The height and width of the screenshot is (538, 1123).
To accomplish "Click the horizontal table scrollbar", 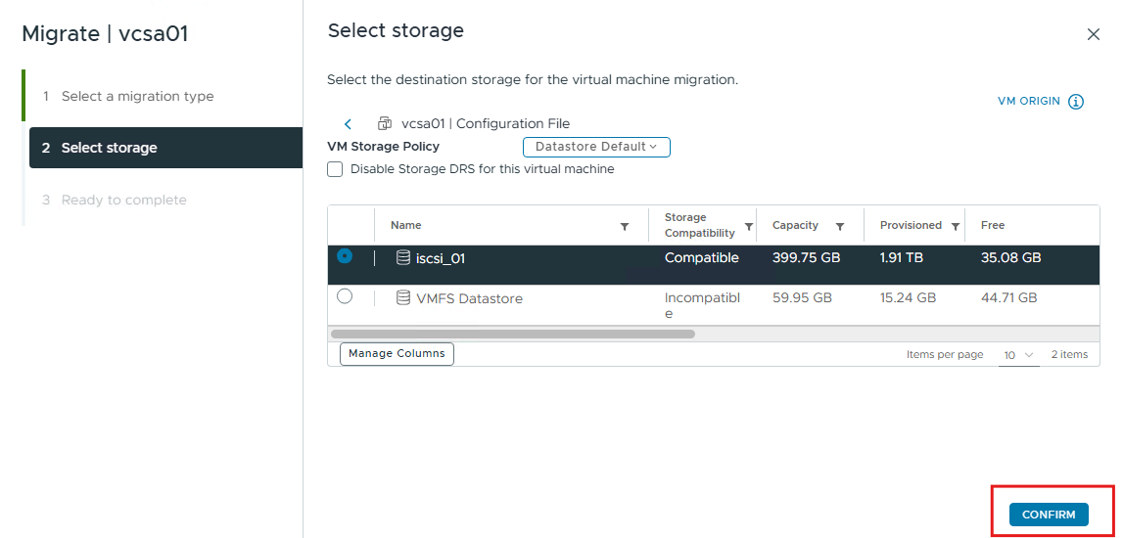I will (513, 334).
